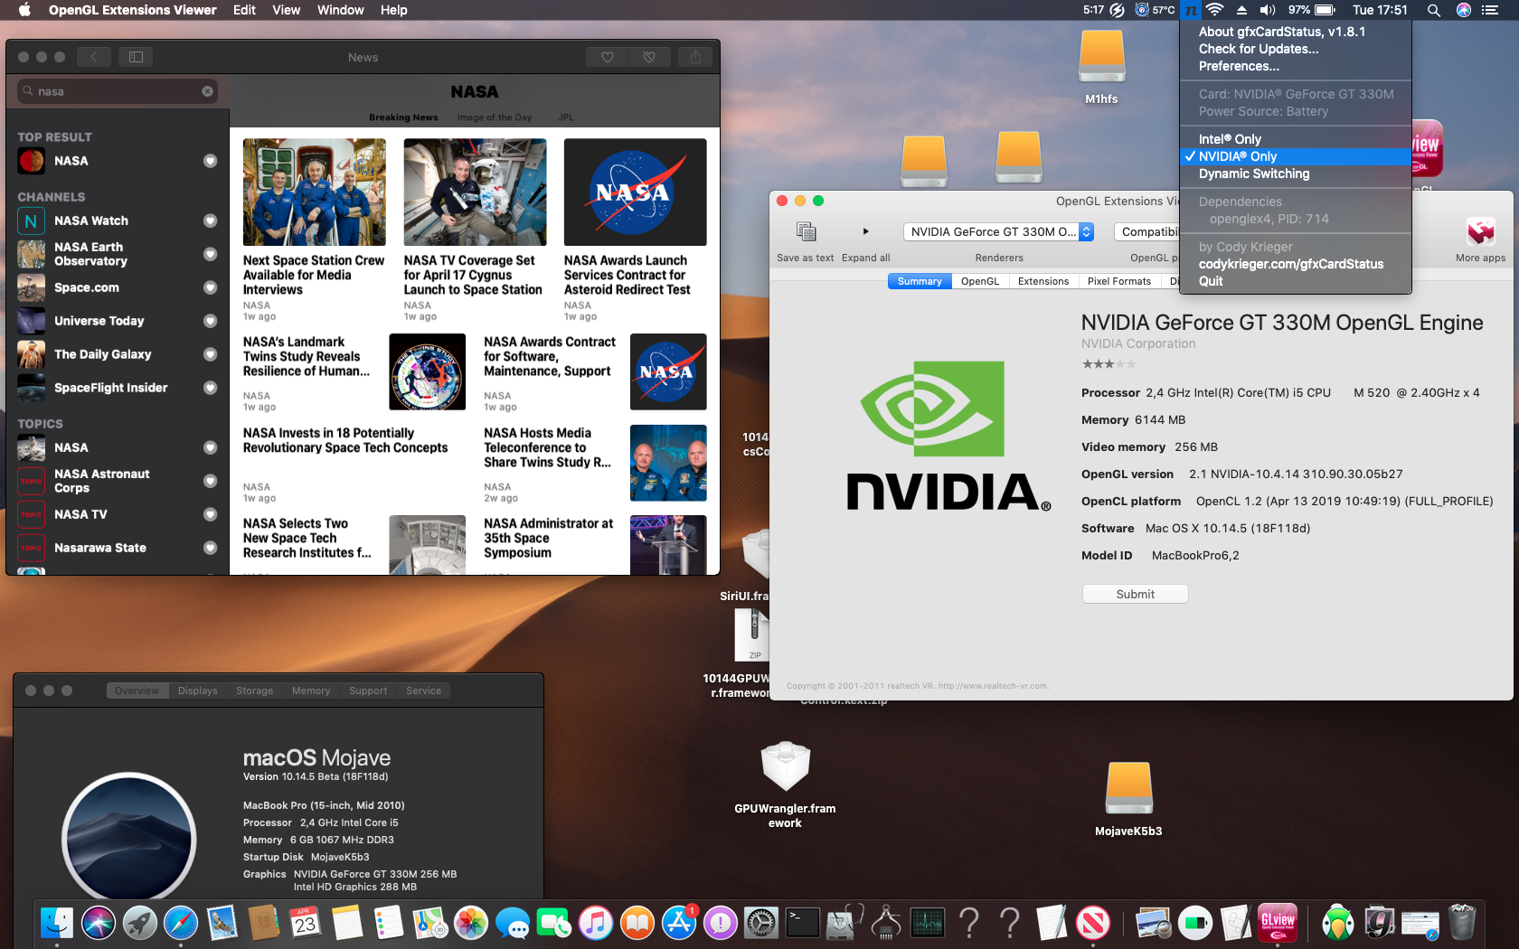This screenshot has height=949, width=1519.
Task: Choose Dynamic Switching option
Action: (x=1296, y=174)
